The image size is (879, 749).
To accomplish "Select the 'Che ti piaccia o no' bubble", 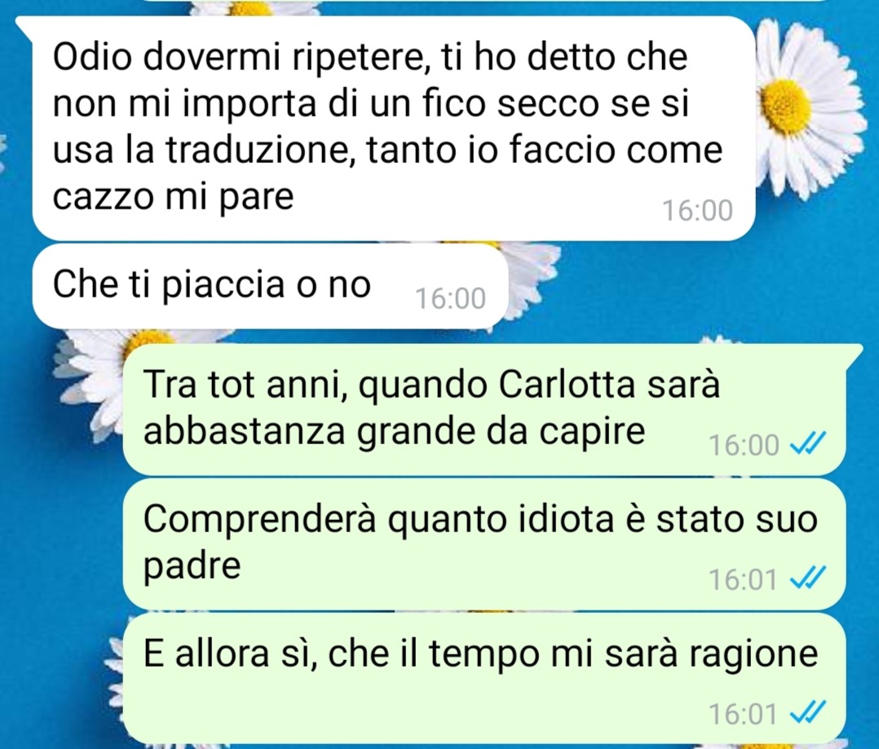I will pos(270,286).
